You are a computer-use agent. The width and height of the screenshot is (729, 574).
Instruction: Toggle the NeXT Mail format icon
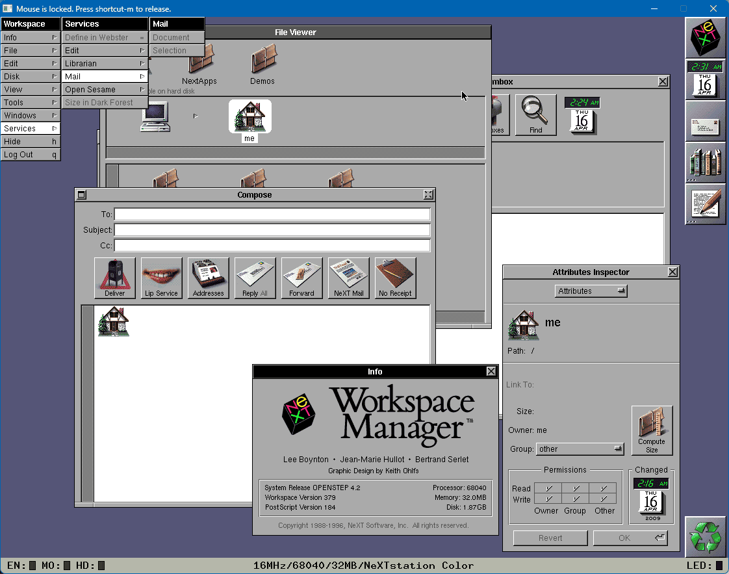[349, 278]
